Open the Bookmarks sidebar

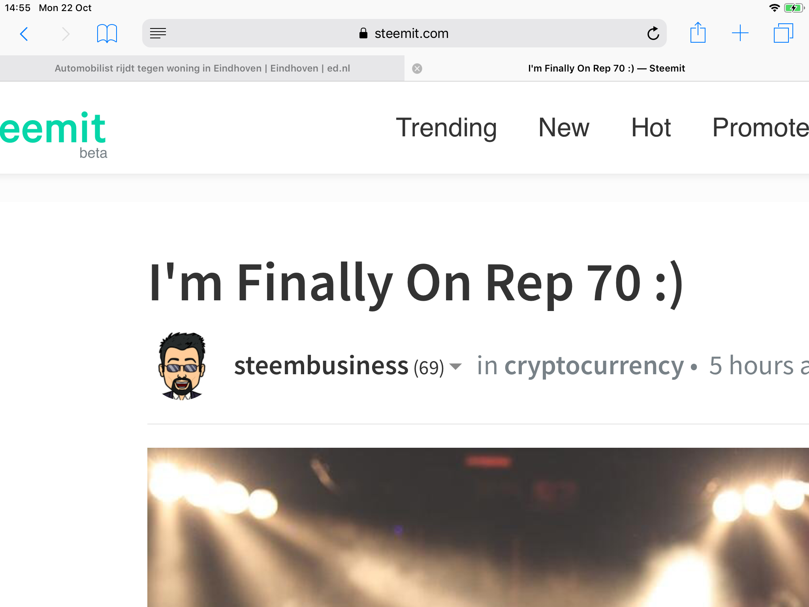107,33
